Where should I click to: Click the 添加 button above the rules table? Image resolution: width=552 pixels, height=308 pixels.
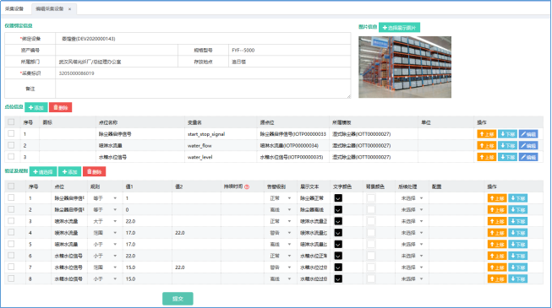click(x=69, y=171)
